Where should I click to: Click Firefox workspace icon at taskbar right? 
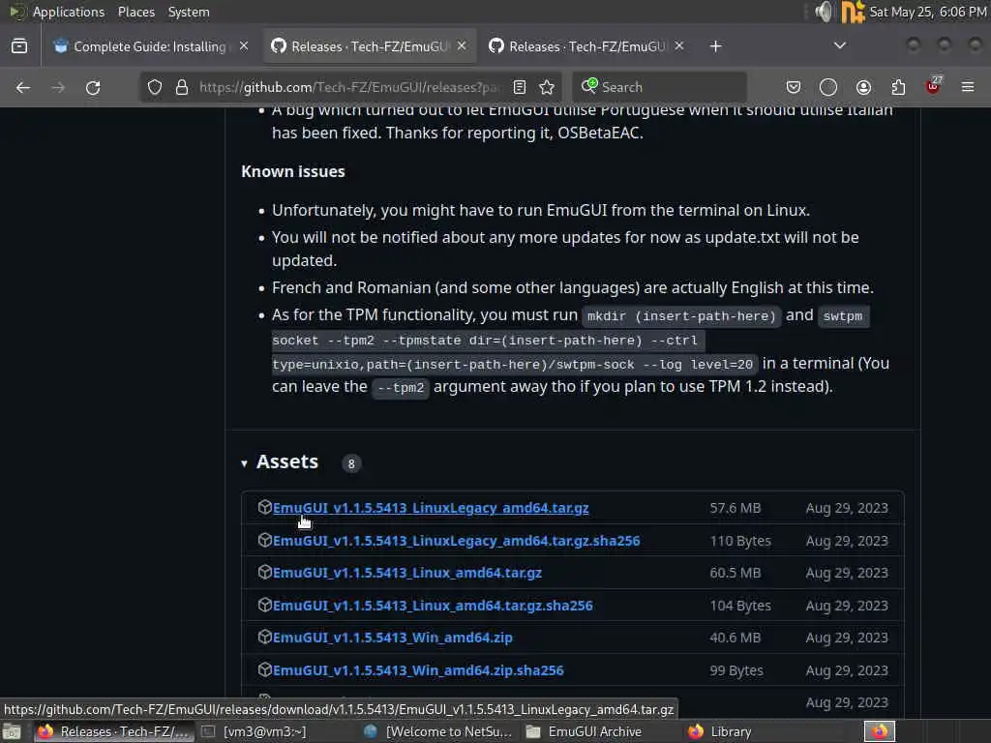pos(880,731)
